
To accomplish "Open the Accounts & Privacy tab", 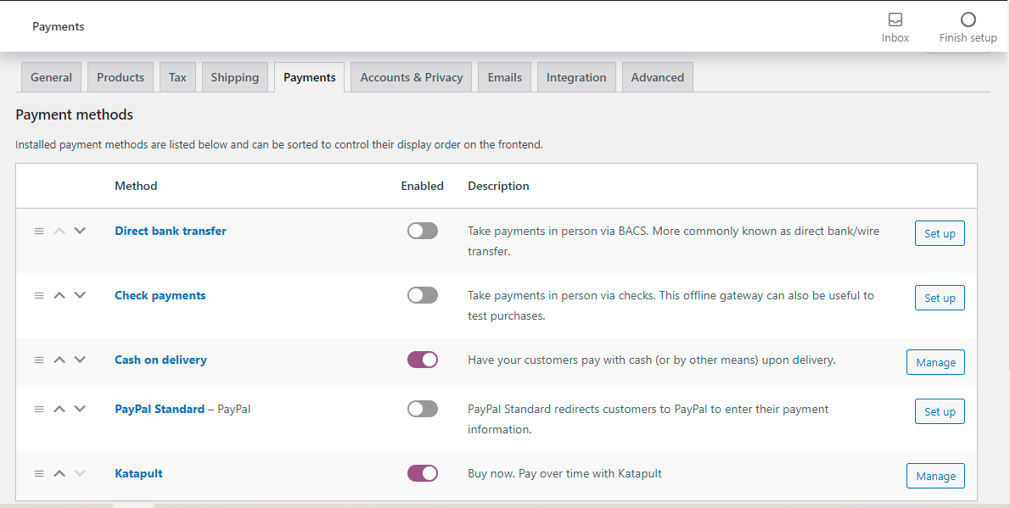I will tap(412, 77).
